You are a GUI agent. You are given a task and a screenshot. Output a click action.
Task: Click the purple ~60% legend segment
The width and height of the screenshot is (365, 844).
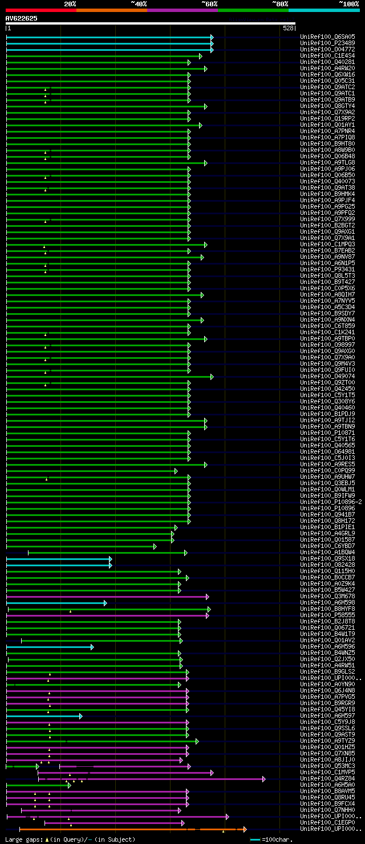point(182,10)
